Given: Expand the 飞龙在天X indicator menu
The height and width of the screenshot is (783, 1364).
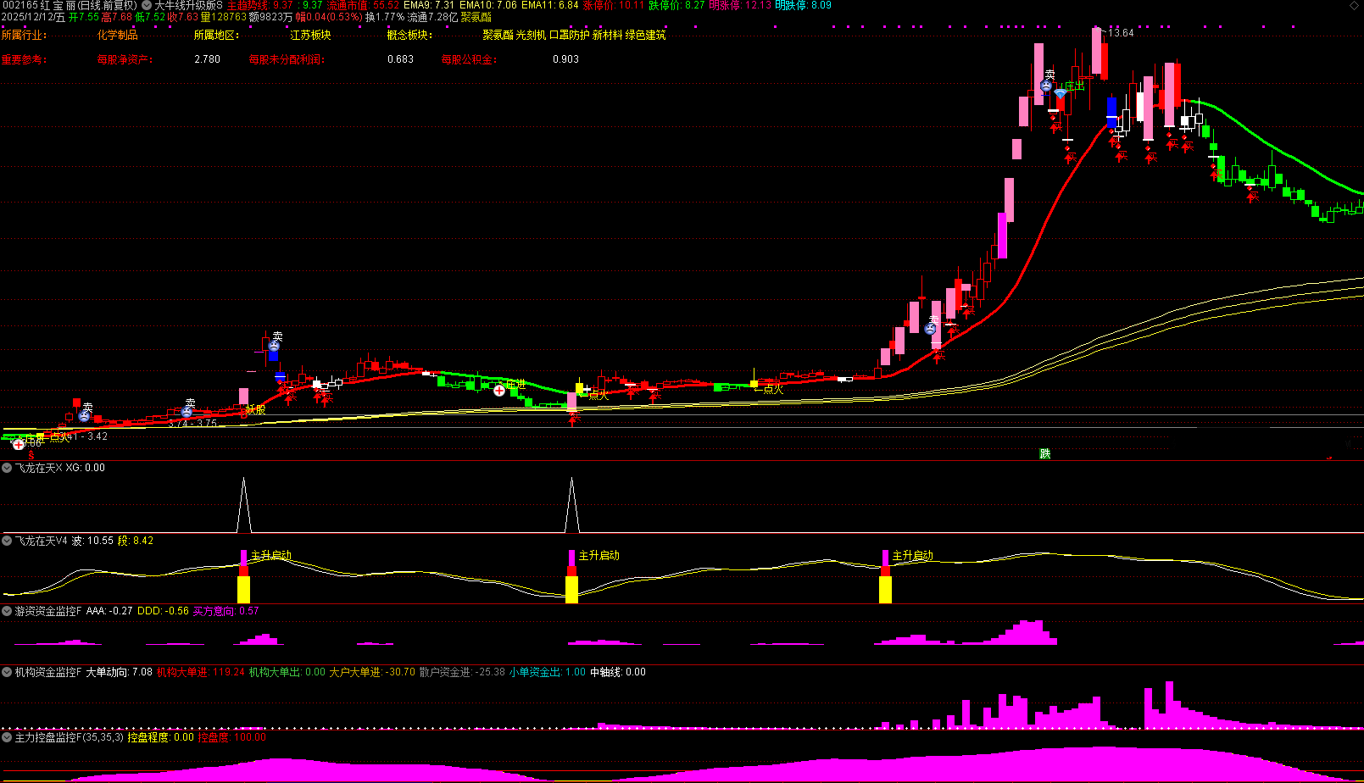Looking at the screenshot, I should click(7, 468).
